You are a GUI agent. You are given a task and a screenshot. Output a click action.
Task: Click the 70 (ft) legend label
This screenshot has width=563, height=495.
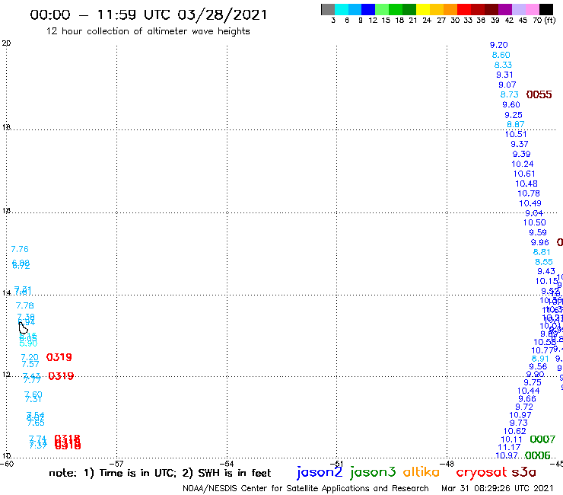click(544, 20)
